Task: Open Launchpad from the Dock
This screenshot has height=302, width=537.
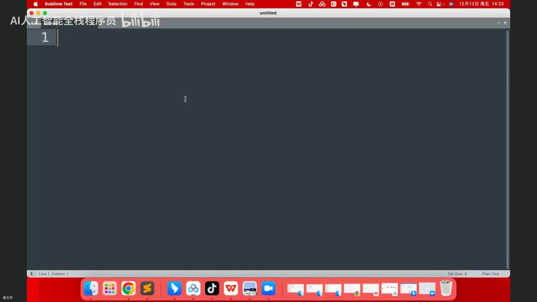Action: pyautogui.click(x=110, y=289)
